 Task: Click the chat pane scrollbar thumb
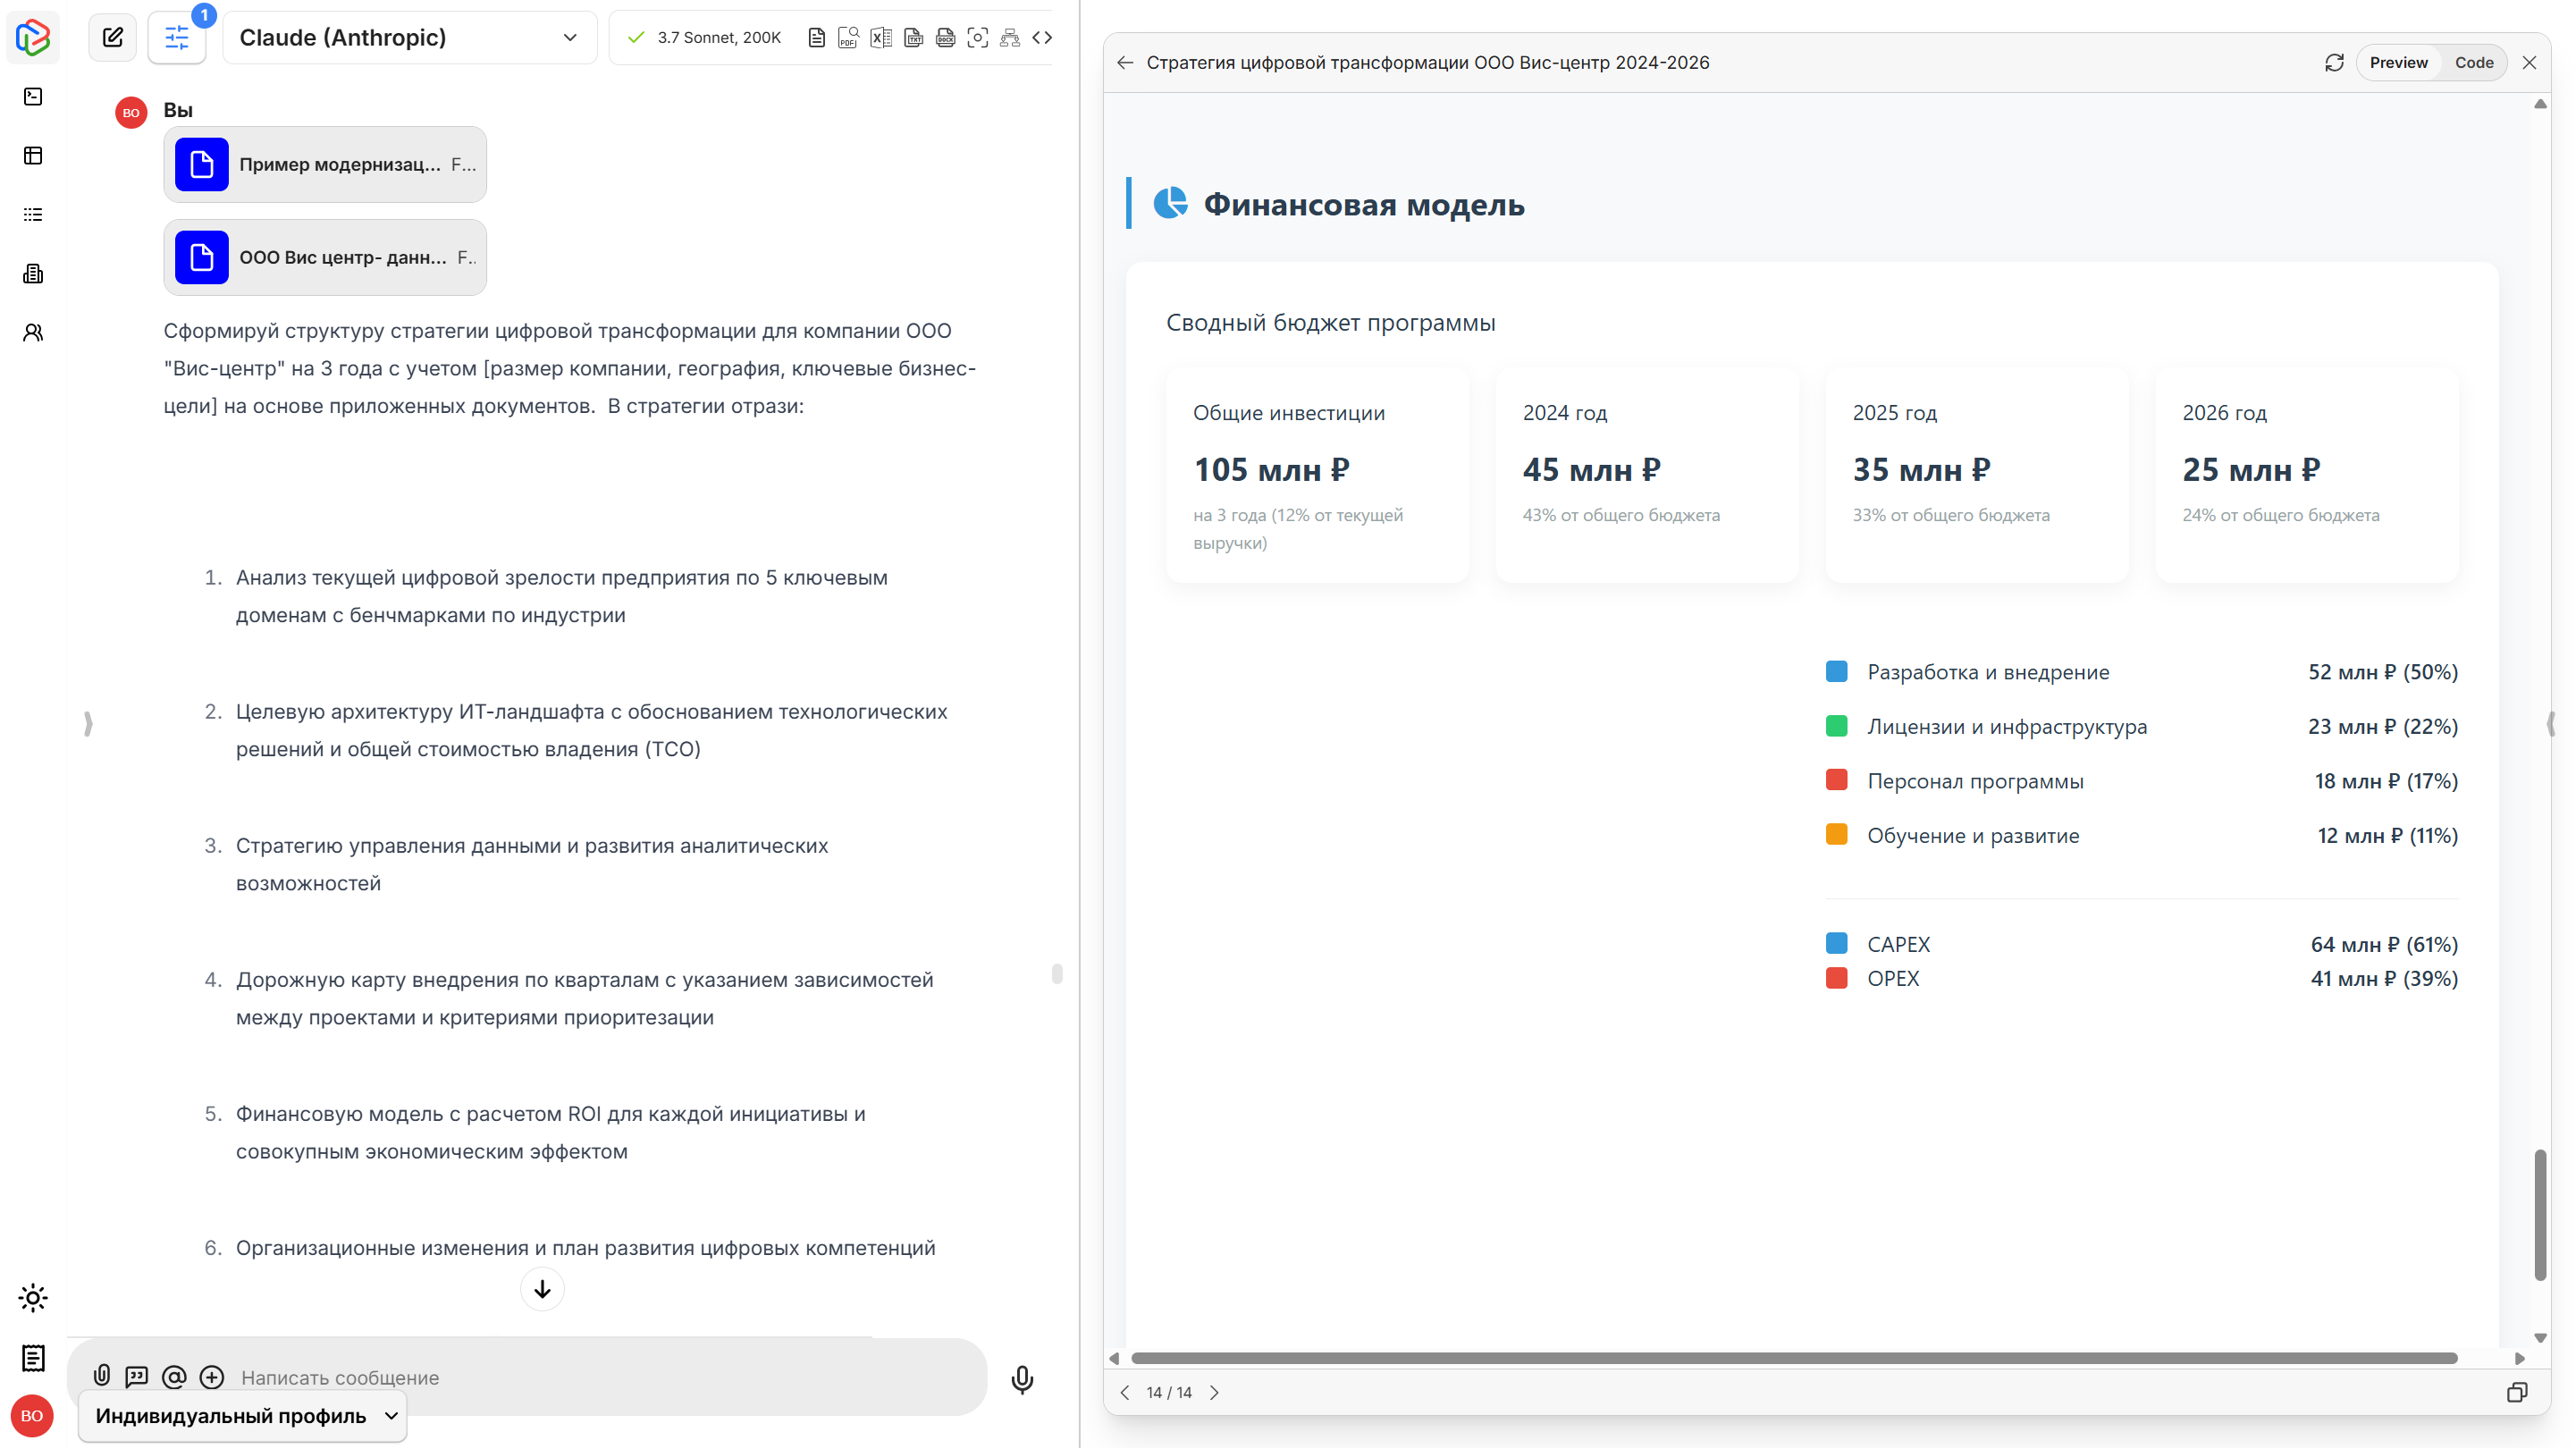[1057, 973]
